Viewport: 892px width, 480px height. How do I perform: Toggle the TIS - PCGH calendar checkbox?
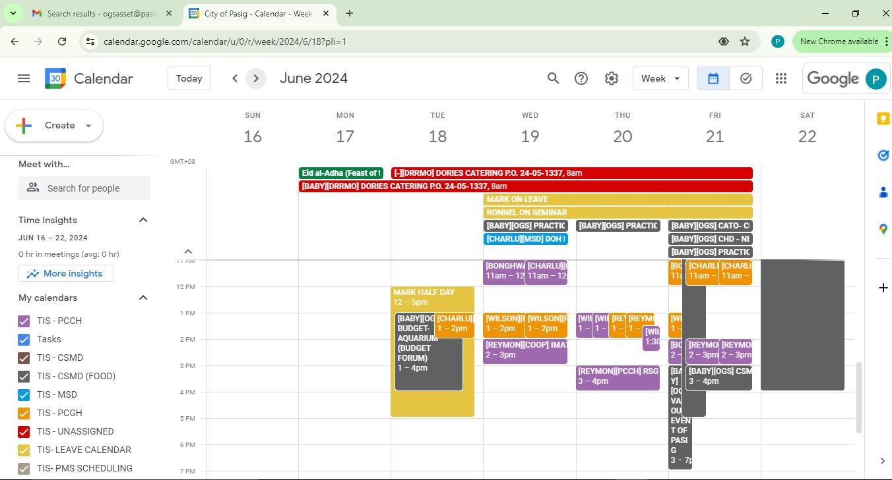pyautogui.click(x=24, y=413)
